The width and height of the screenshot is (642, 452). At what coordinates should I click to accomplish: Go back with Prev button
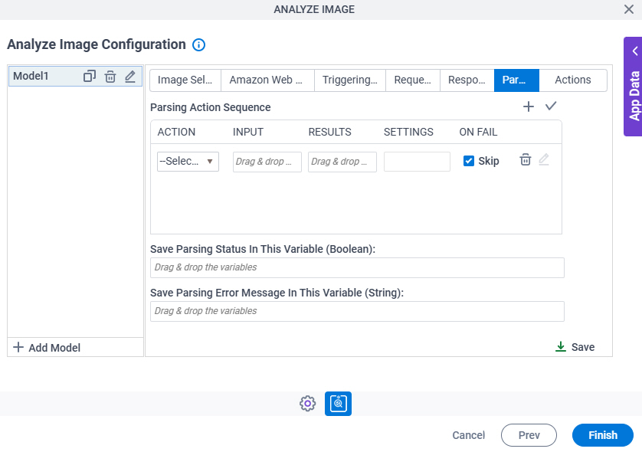pos(529,435)
